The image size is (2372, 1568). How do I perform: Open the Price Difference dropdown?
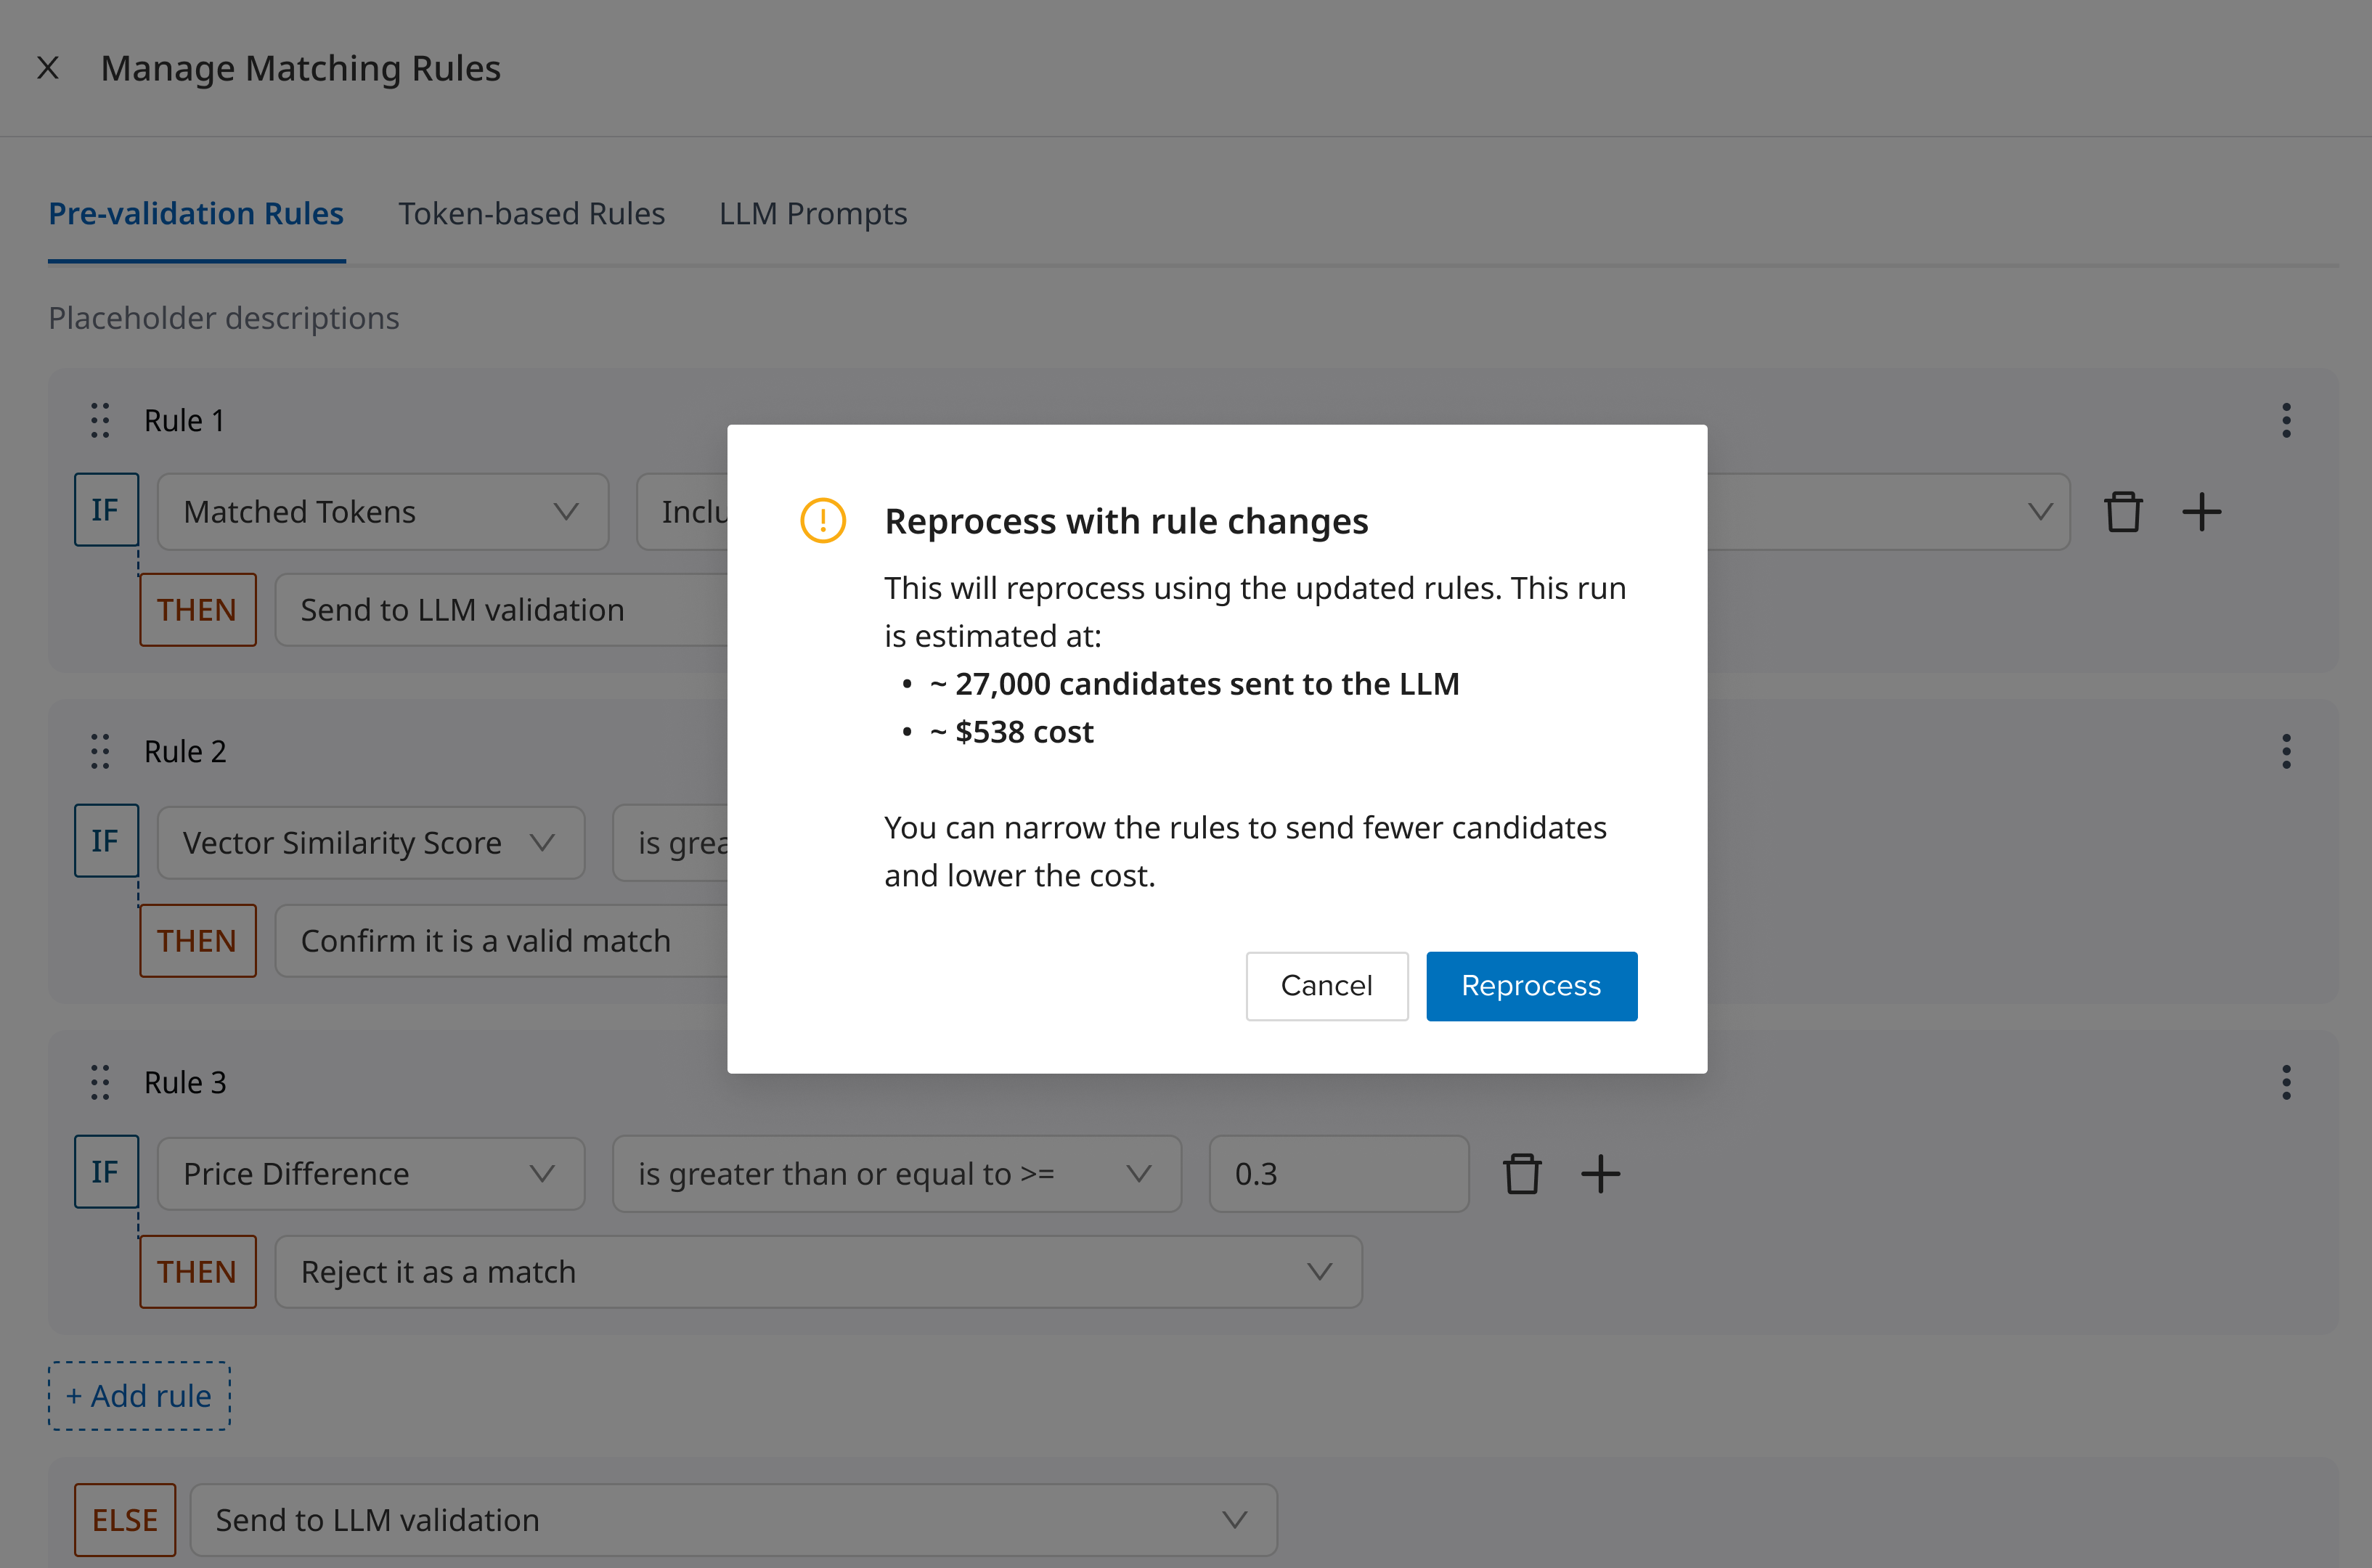click(x=371, y=1174)
